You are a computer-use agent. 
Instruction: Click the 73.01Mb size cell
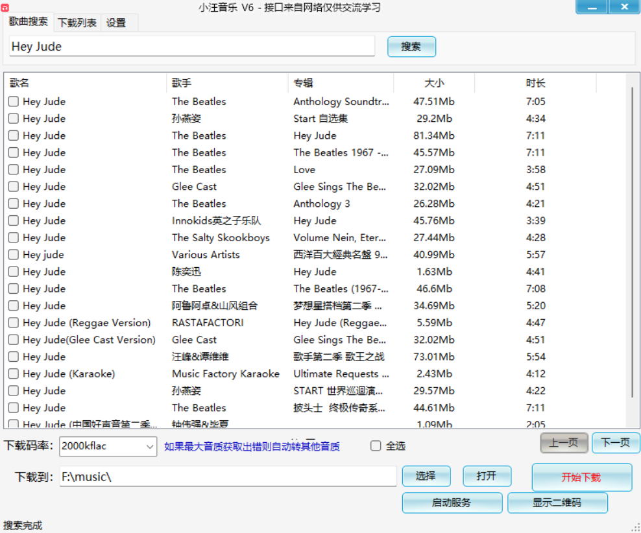coord(434,357)
